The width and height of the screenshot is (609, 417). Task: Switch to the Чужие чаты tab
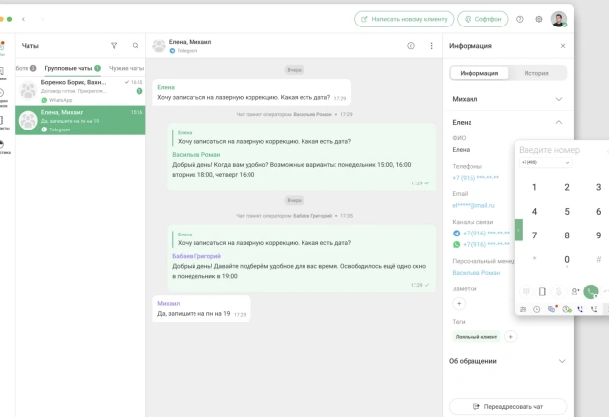point(126,68)
